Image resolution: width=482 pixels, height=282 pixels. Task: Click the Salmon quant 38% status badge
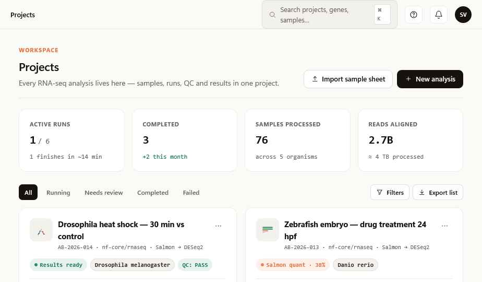(x=293, y=265)
